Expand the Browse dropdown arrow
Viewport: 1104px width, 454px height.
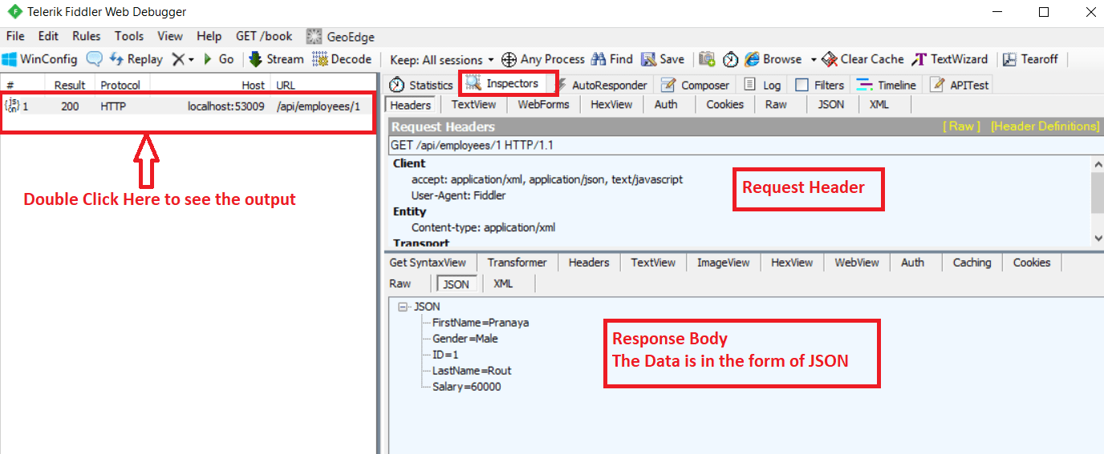pos(813,60)
